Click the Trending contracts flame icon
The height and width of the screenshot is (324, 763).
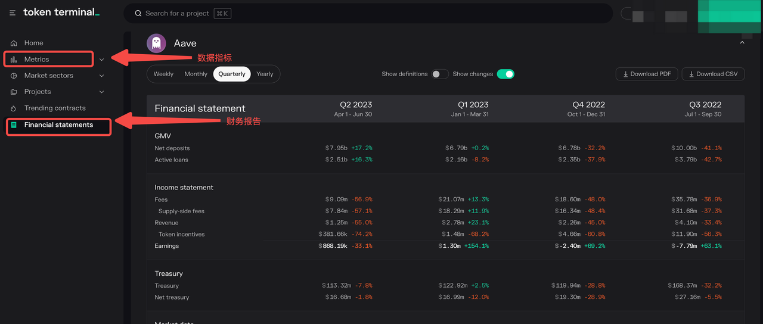point(14,108)
